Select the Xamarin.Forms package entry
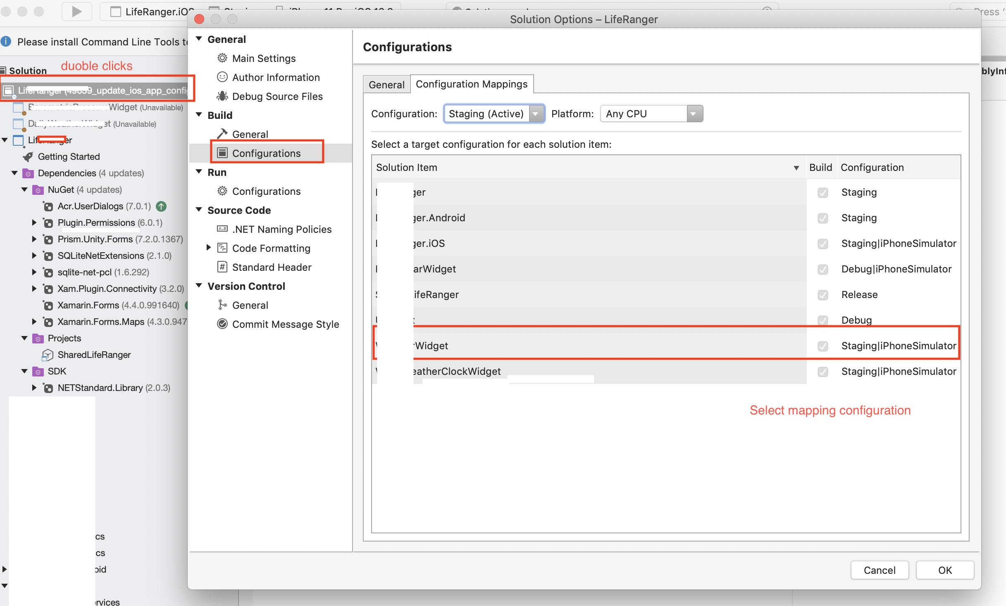 pyautogui.click(x=118, y=305)
